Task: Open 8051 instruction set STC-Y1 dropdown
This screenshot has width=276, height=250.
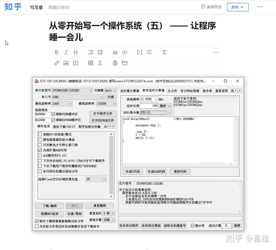Action: click(x=156, y=112)
